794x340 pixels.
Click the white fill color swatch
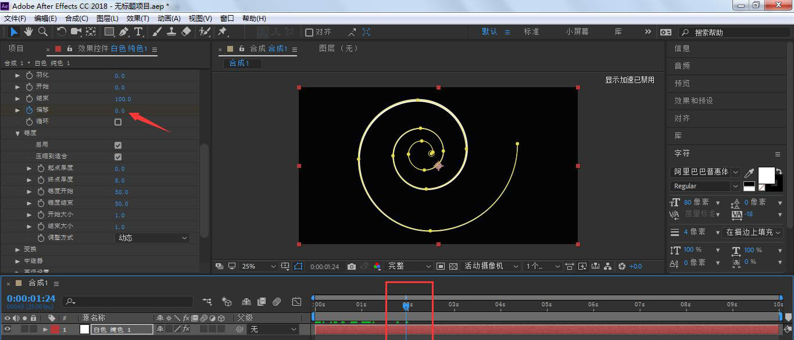pyautogui.click(x=766, y=174)
